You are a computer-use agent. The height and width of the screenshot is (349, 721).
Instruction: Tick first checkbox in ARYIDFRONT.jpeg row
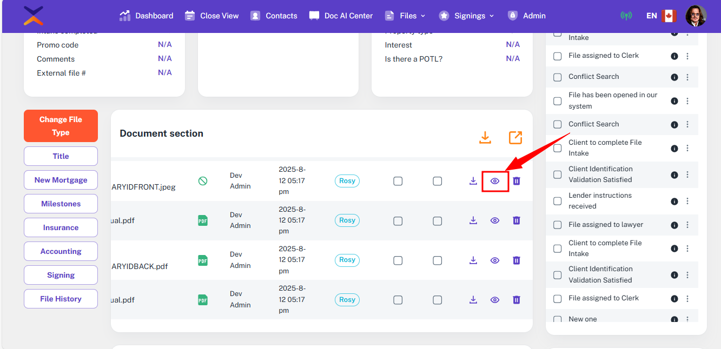pyautogui.click(x=398, y=181)
